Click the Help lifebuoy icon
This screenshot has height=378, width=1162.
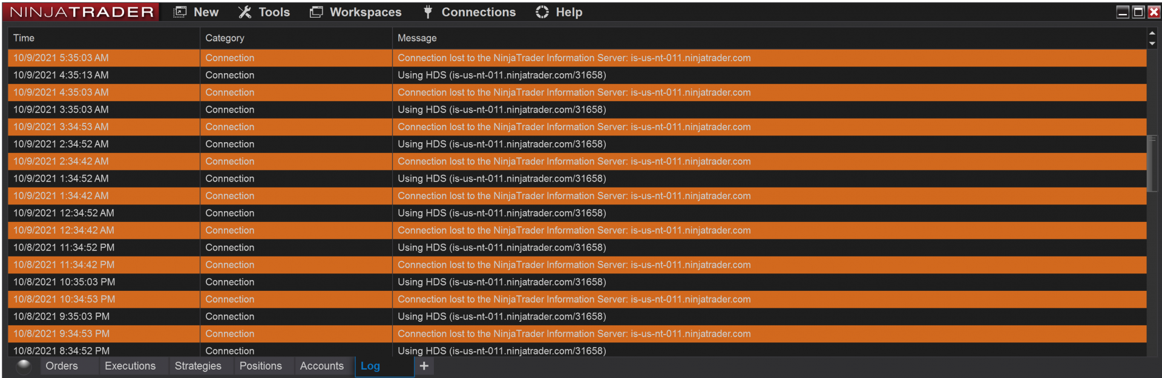[x=542, y=12]
